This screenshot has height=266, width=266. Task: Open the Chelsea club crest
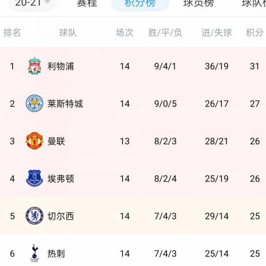pyautogui.click(x=35, y=216)
